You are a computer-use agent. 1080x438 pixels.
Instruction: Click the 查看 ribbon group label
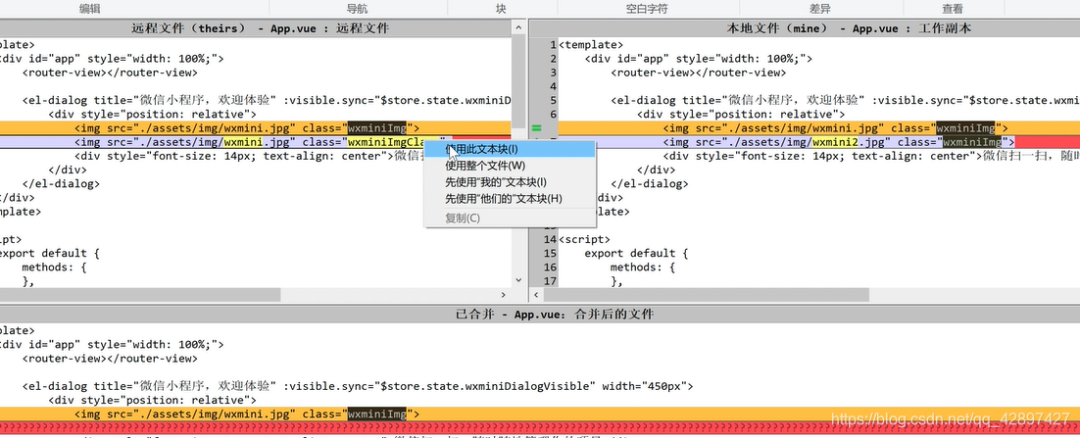953,9
